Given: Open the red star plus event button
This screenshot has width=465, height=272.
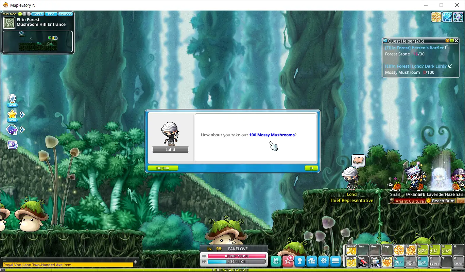Looking at the screenshot, I should [x=288, y=261].
